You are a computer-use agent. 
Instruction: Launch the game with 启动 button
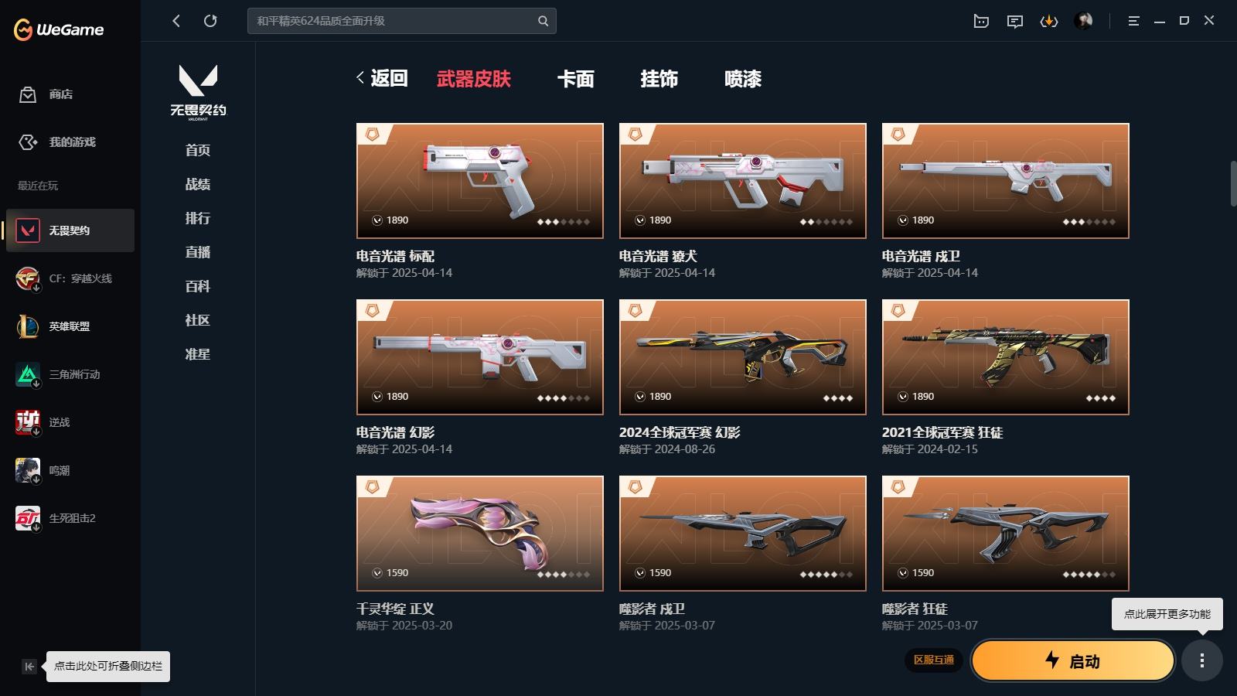[x=1073, y=660]
